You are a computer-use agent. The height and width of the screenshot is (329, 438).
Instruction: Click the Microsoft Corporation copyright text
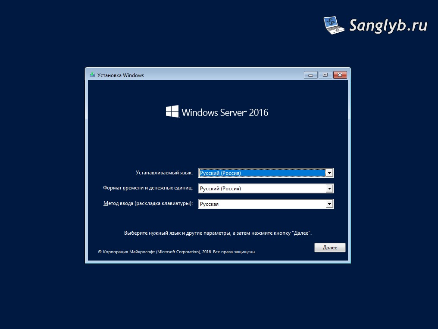coord(177,252)
